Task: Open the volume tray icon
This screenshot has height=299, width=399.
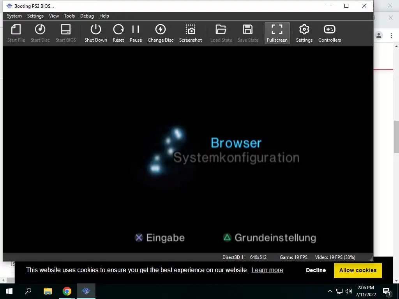Action: point(349,291)
